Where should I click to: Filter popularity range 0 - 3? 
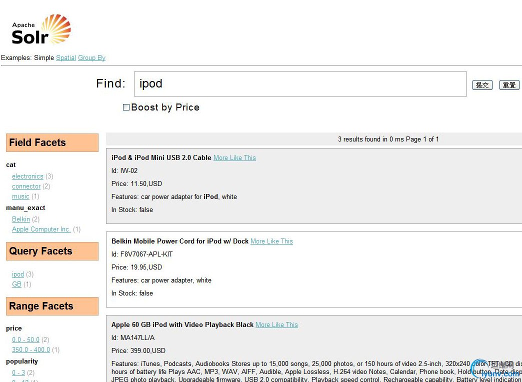click(18, 372)
